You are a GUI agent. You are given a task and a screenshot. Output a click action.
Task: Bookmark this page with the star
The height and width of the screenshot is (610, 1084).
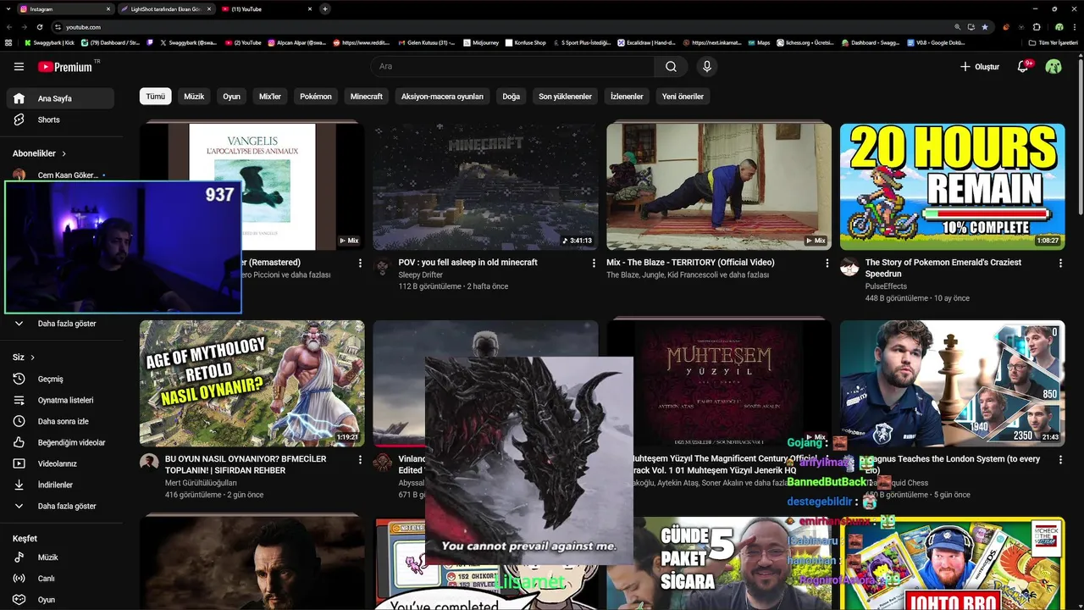click(x=984, y=27)
